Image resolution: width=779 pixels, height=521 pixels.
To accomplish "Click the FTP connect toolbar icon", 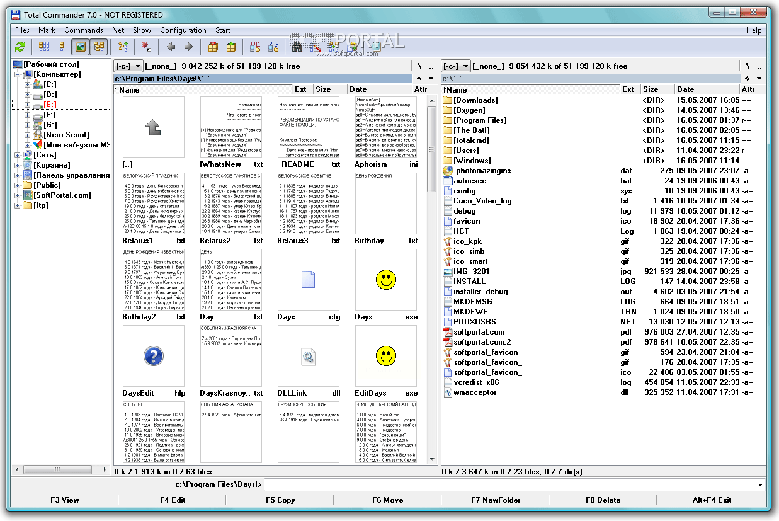I will (x=255, y=47).
